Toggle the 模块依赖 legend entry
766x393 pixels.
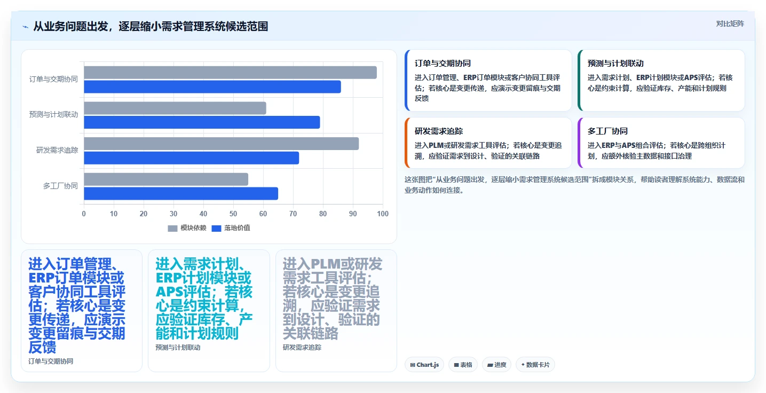pos(187,228)
